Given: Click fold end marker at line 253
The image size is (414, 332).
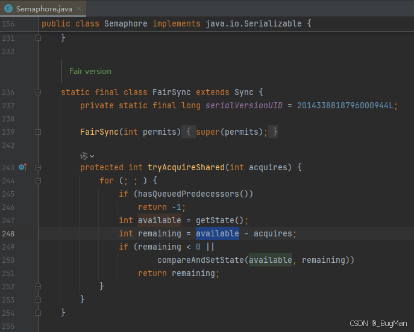Looking at the screenshot, I should tap(38, 300).
